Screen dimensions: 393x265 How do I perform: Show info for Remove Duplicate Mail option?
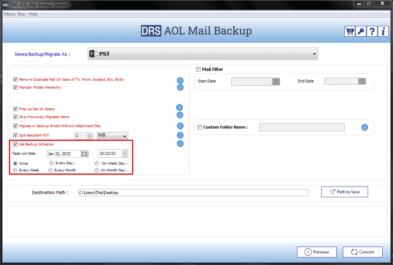coord(180,81)
